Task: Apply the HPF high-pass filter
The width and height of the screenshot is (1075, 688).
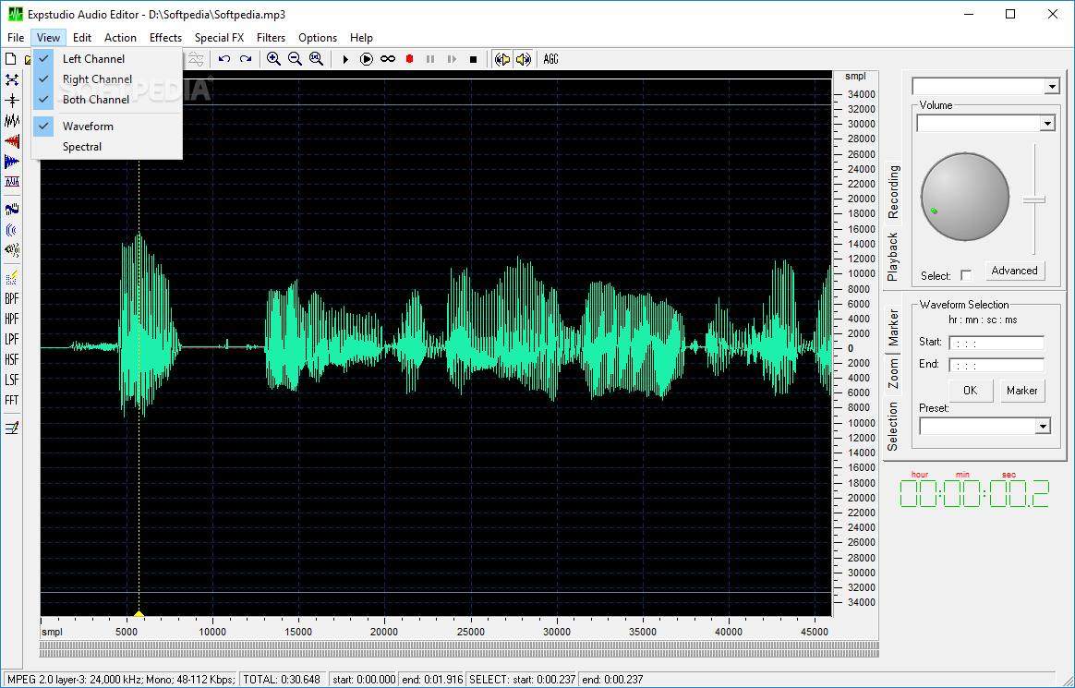Action: point(12,320)
